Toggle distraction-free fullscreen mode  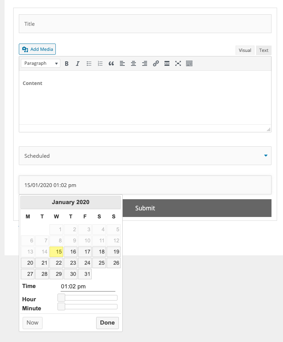(x=178, y=63)
